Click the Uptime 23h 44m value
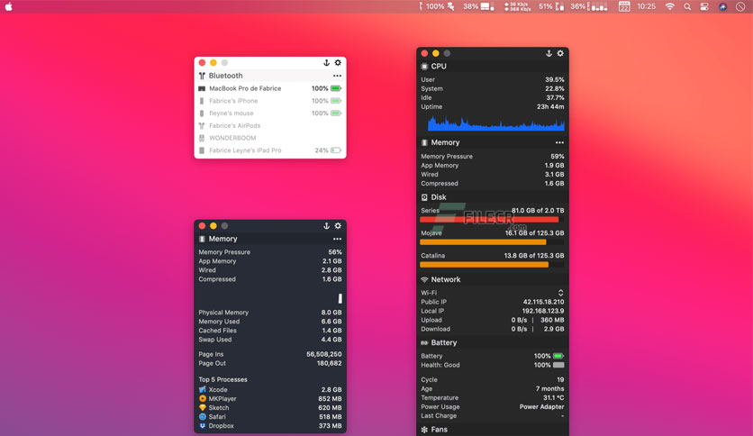This screenshot has height=436, width=753. pos(550,106)
